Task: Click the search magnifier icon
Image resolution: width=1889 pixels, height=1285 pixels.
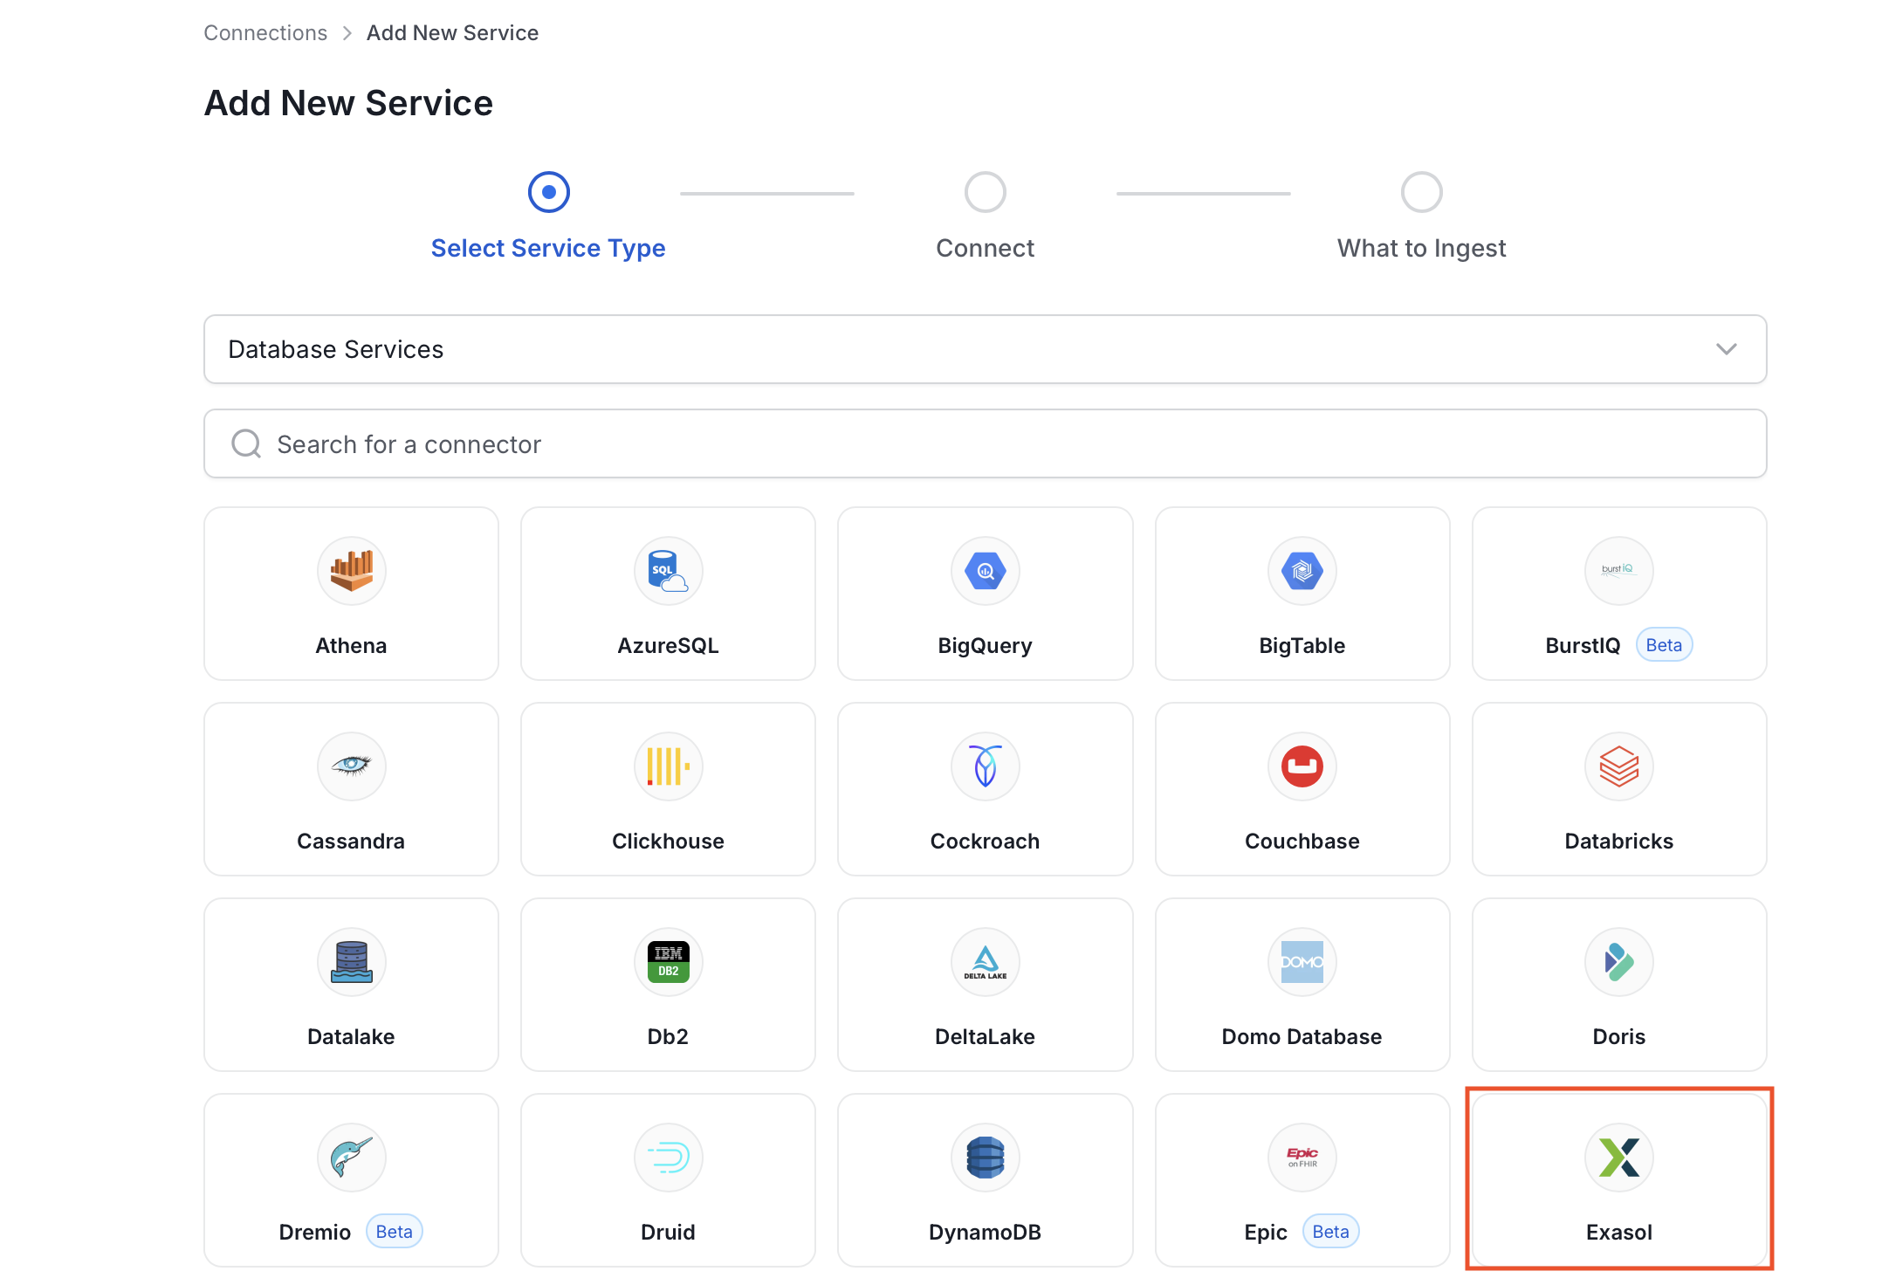Action: point(246,443)
